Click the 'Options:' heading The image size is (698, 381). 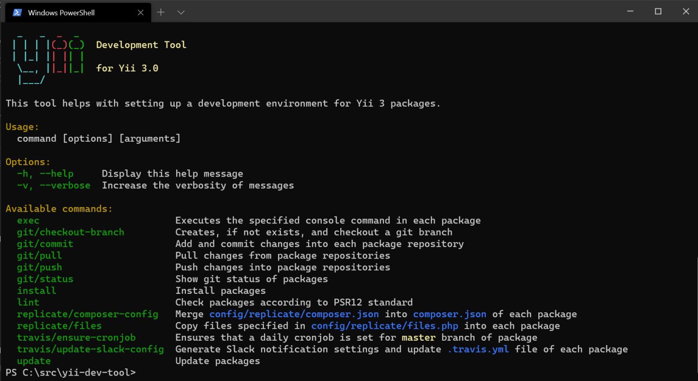[28, 162]
